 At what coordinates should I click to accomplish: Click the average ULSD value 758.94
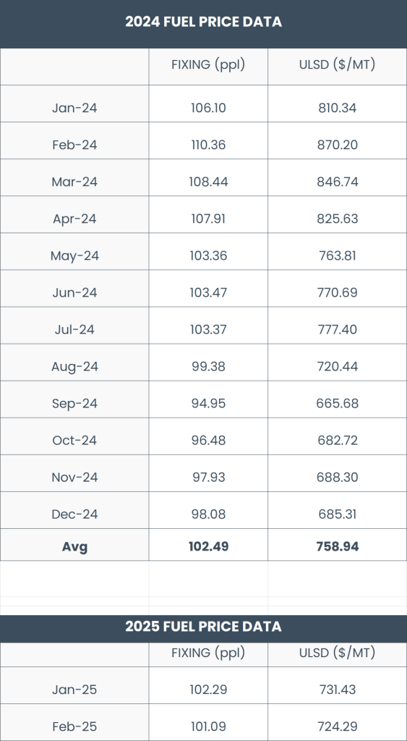pyautogui.click(x=337, y=547)
